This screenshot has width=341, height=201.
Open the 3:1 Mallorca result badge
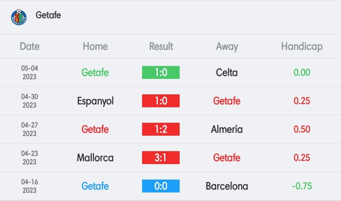pos(161,157)
